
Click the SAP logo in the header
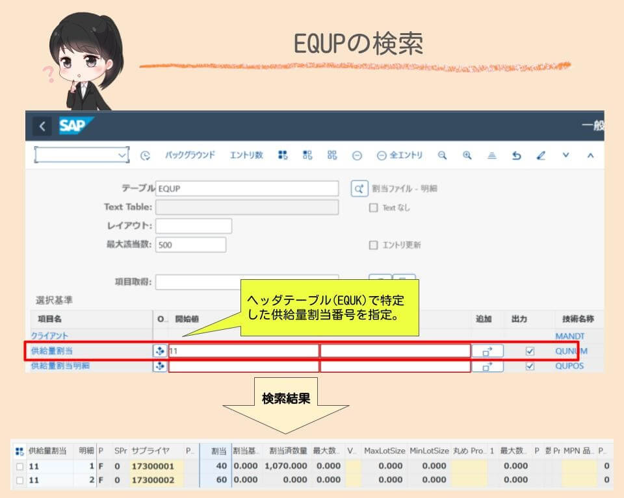[73, 126]
